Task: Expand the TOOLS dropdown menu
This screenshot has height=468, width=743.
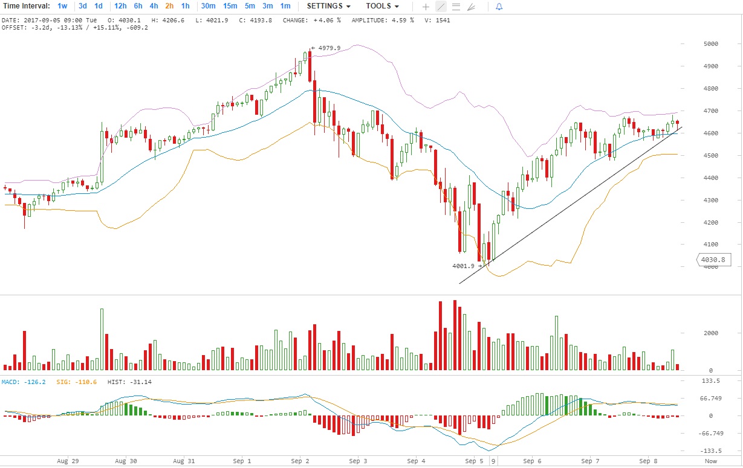Action: coord(382,6)
